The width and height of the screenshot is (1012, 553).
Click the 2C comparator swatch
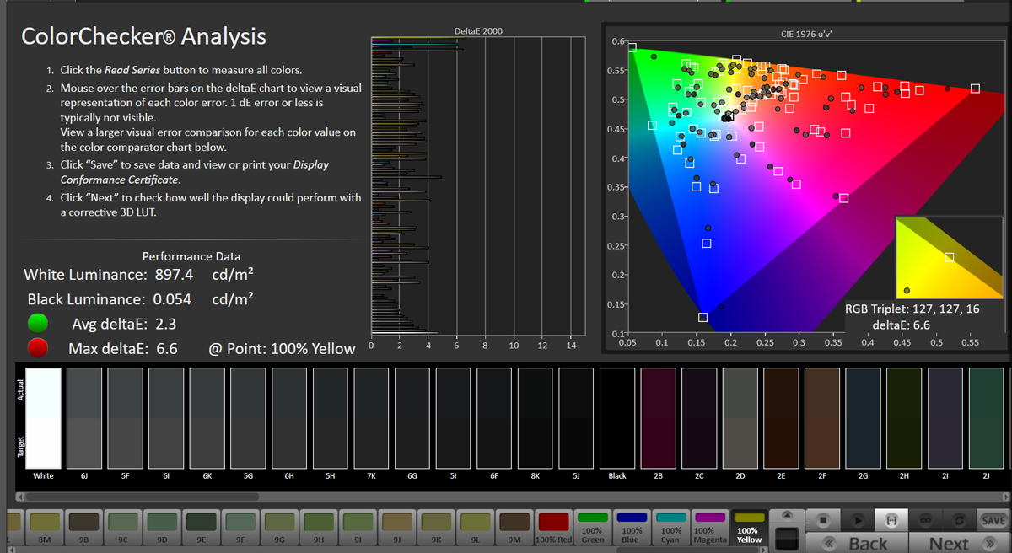click(x=699, y=418)
